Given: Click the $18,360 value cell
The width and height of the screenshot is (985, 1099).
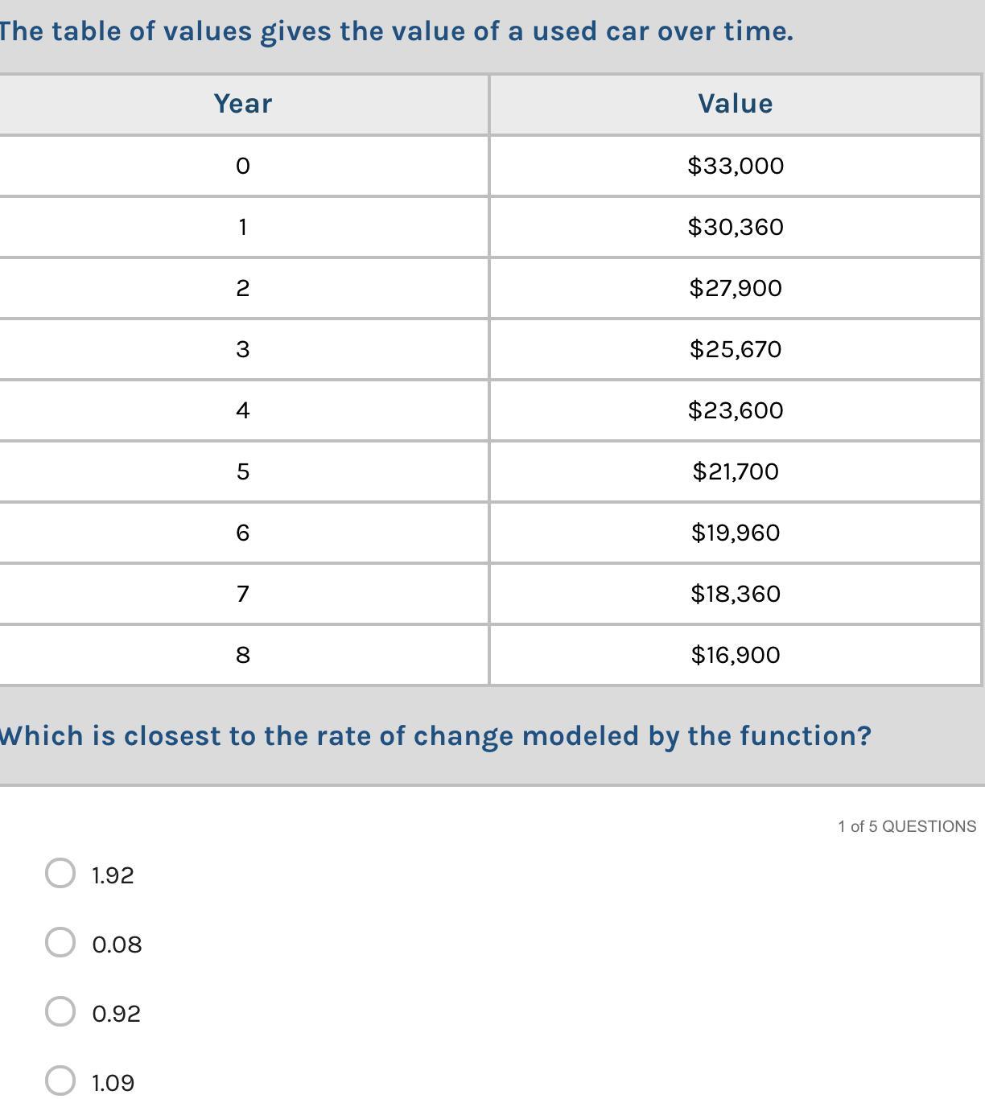Looking at the screenshot, I should click(735, 594).
